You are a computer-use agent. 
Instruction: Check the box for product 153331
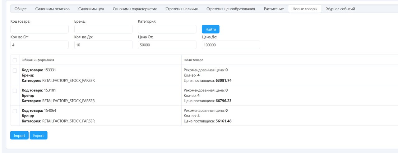[15, 70]
